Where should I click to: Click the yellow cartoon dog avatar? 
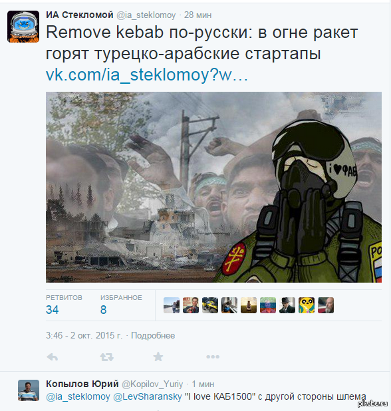pos(307,305)
